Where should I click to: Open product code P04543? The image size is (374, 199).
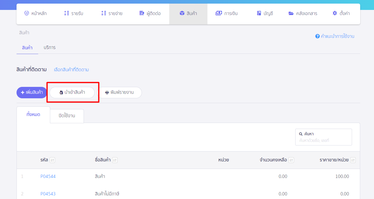point(48,194)
